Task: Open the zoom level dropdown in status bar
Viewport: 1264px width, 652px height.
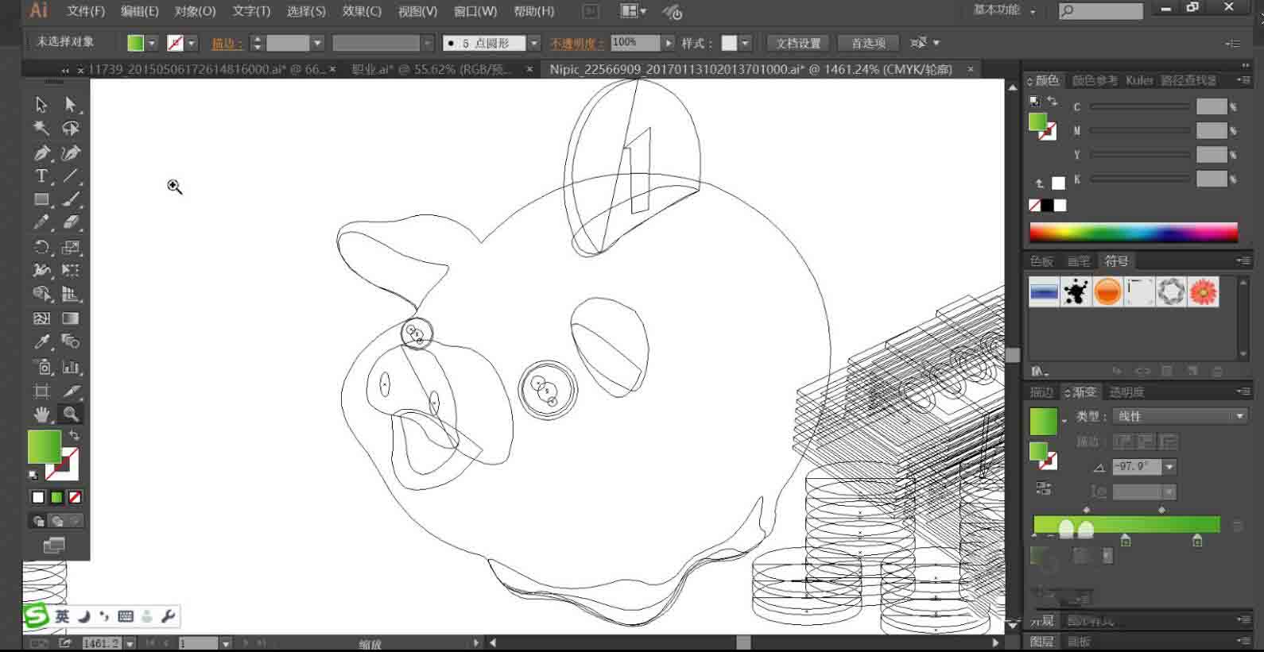Action: click(130, 643)
